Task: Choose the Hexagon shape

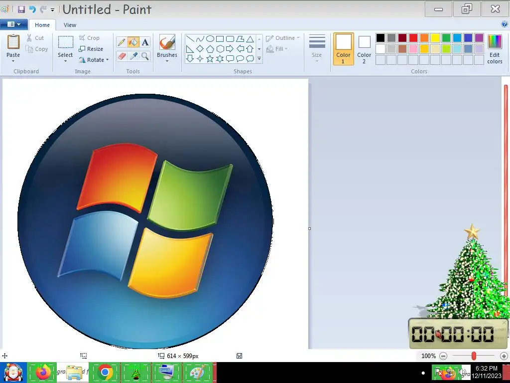Action: click(220, 49)
